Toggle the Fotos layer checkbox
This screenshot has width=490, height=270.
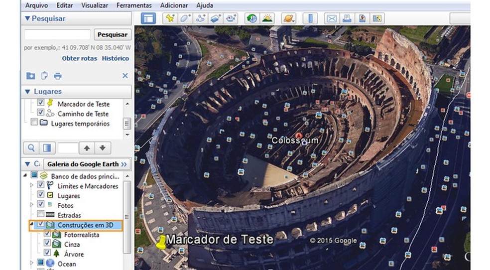click(41, 204)
